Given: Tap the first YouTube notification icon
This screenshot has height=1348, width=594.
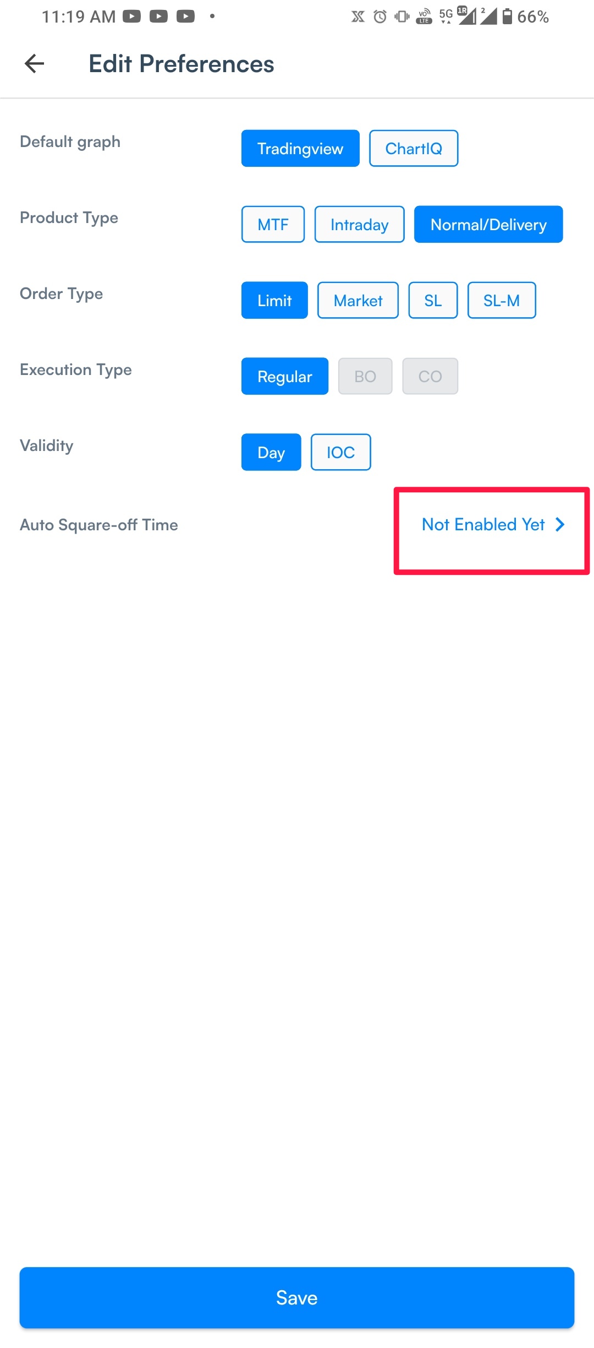Looking at the screenshot, I should pos(131,17).
